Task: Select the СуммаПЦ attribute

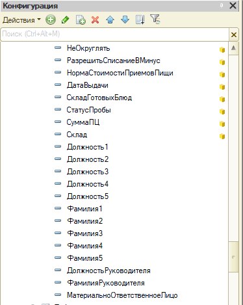Action: coord(83,122)
